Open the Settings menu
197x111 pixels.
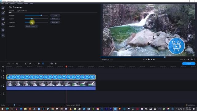click(20, 3)
